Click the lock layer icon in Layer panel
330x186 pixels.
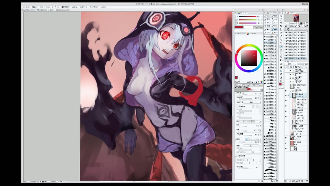pyautogui.click(x=296, y=67)
